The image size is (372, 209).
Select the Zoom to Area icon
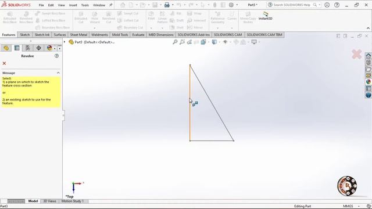point(182,42)
